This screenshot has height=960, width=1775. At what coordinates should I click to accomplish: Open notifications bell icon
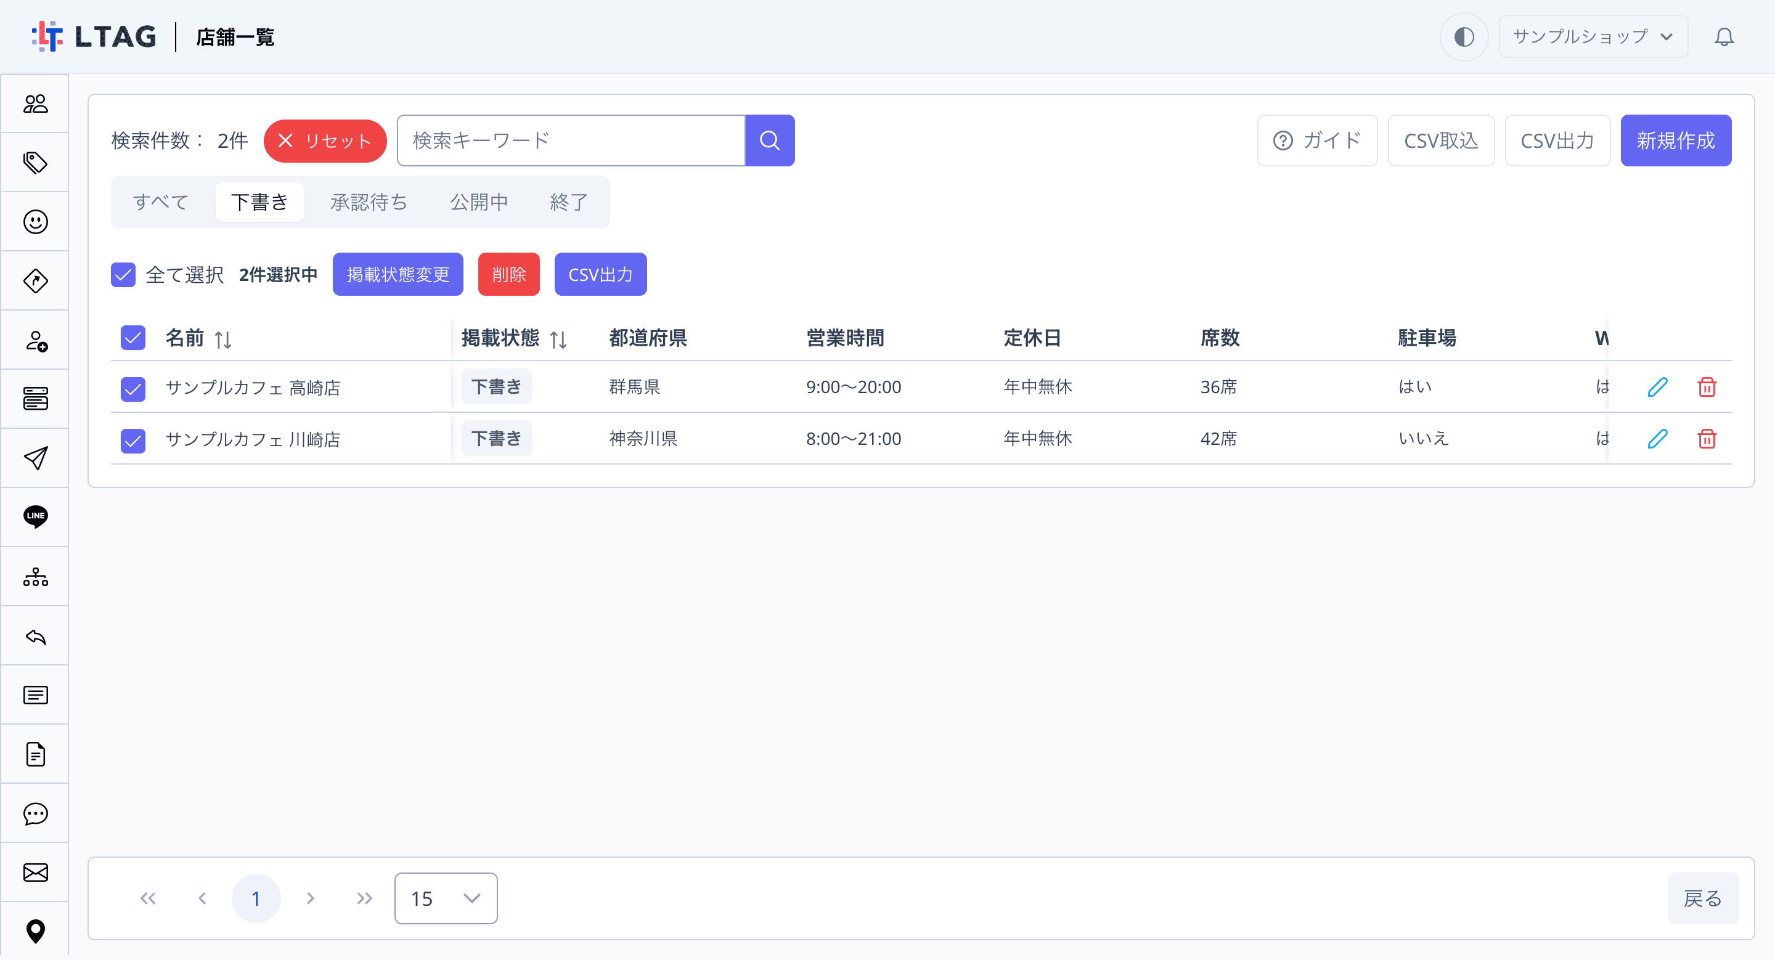point(1723,36)
